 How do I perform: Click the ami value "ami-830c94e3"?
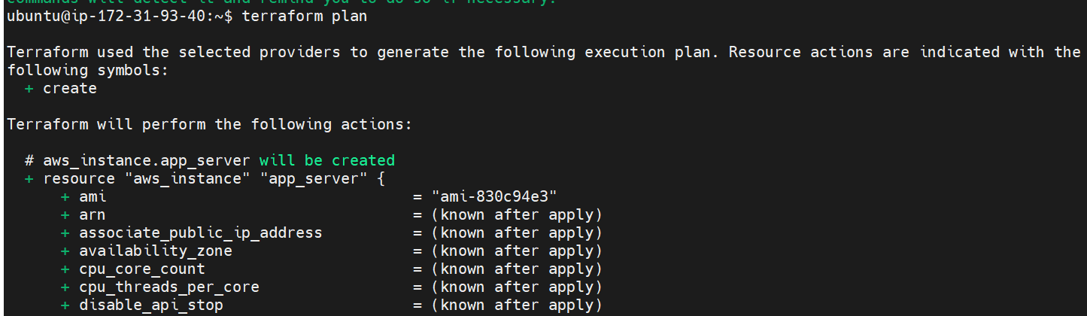(x=493, y=196)
